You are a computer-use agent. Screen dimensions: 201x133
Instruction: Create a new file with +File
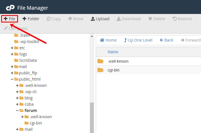coord(9,19)
